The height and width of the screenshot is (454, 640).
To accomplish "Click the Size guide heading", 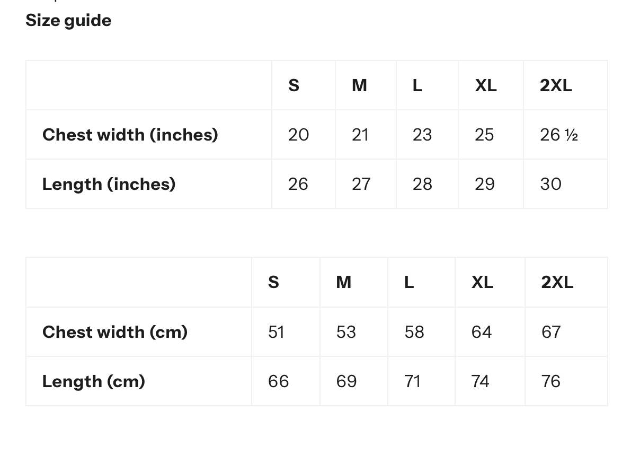I will pos(68,21).
